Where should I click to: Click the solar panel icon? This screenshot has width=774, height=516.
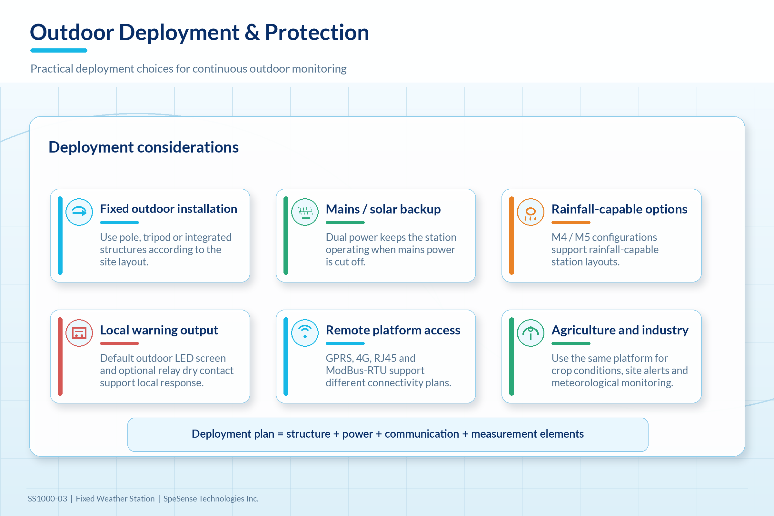pyautogui.click(x=305, y=212)
